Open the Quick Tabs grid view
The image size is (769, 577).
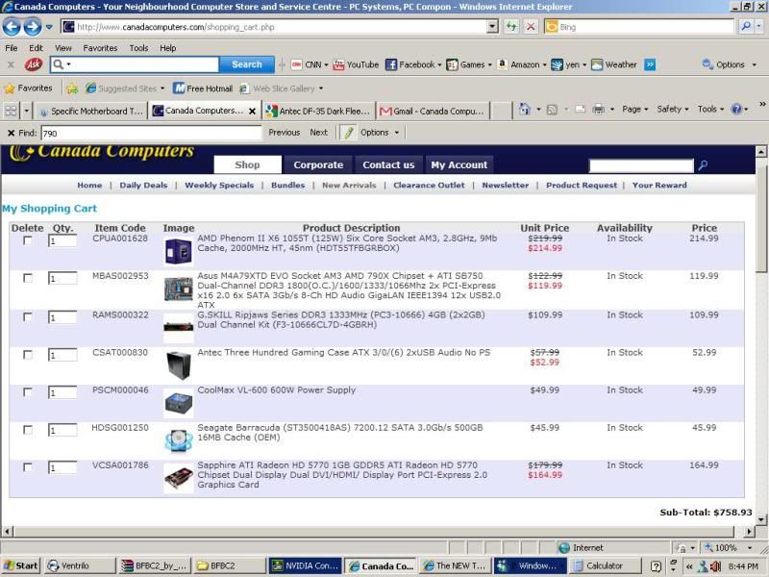tap(11, 111)
